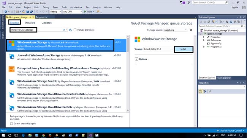This screenshot has height=138, width=247.
Task: Open the Server Explorer side tab
Action: click(3, 22)
